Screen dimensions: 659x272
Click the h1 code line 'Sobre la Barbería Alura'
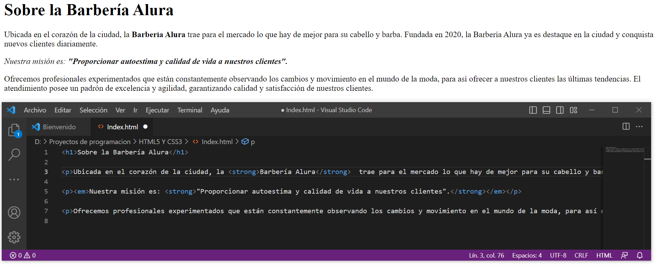pos(125,152)
